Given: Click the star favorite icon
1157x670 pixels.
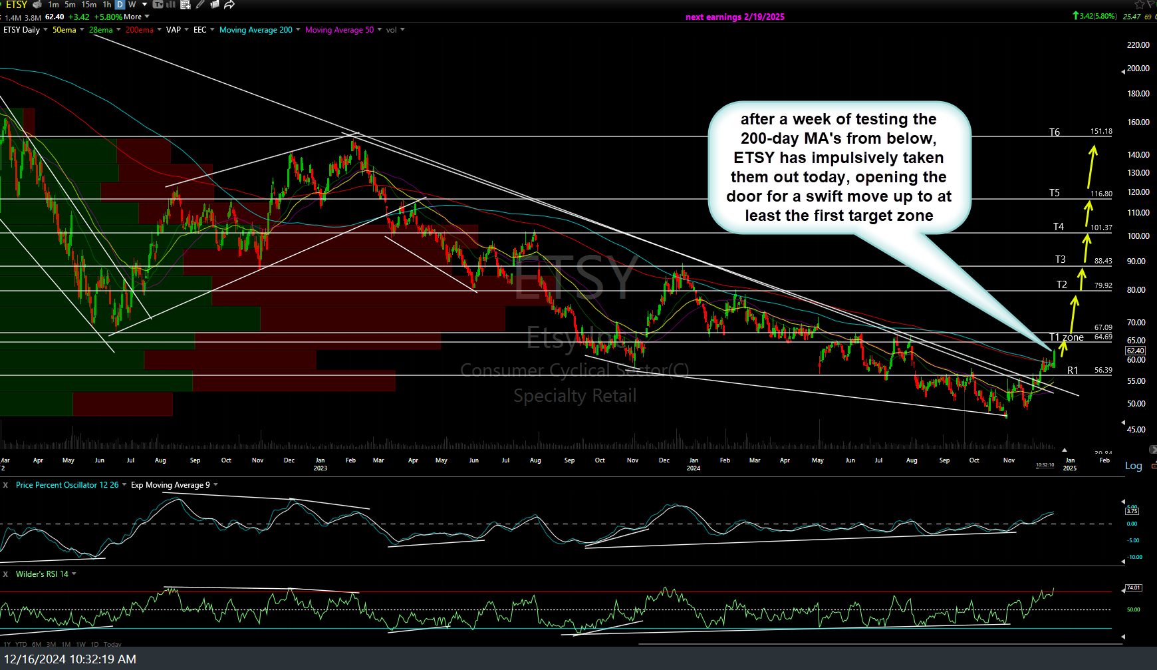Looking at the screenshot, I should click(1139, 5).
